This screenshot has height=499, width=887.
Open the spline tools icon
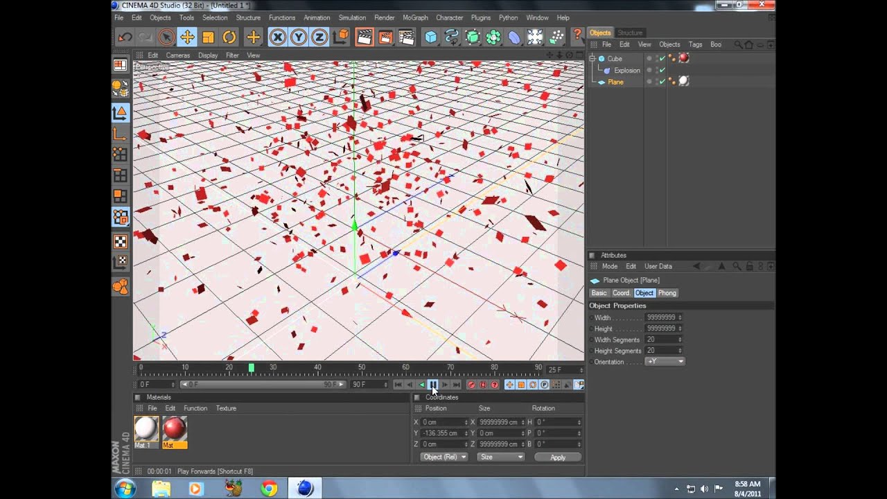[452, 37]
